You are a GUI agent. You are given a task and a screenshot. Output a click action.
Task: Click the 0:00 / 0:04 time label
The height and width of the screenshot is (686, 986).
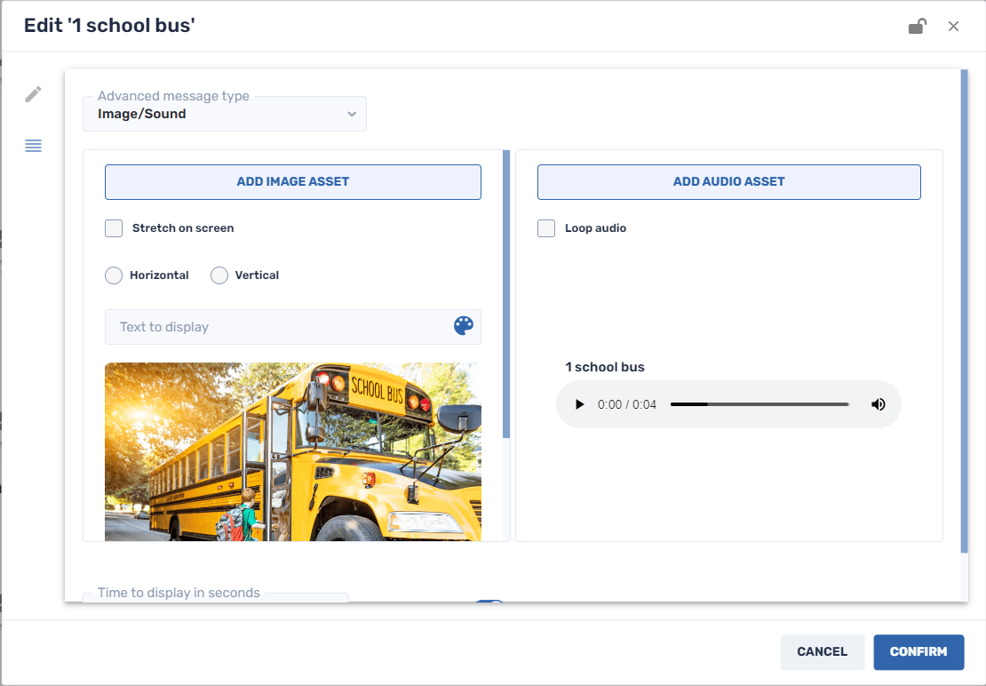pyautogui.click(x=627, y=404)
